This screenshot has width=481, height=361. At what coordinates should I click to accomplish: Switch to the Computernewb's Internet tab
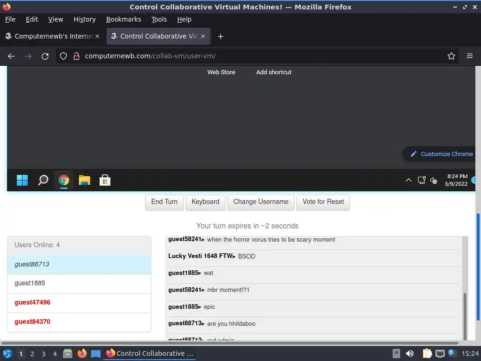click(52, 36)
